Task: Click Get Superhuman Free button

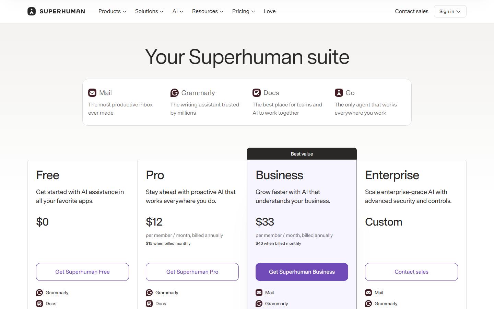Action: coord(82,272)
